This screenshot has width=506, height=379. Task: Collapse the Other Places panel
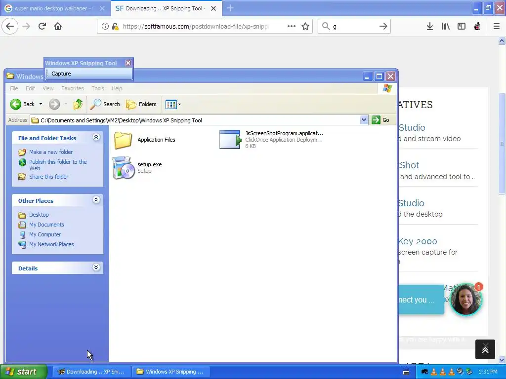pyautogui.click(x=96, y=200)
